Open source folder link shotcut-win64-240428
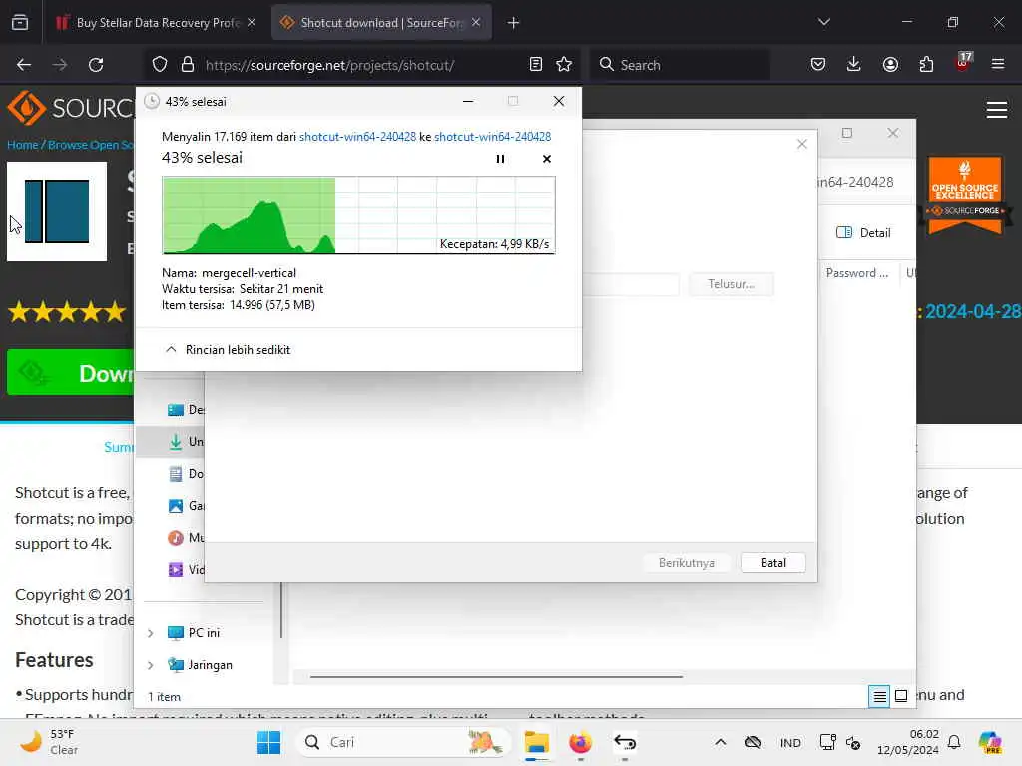 coord(357,136)
